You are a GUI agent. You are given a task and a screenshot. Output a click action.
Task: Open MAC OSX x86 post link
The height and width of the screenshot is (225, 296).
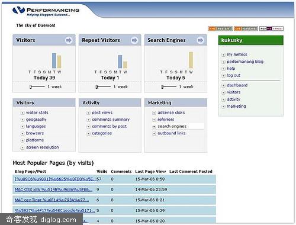click(54, 189)
